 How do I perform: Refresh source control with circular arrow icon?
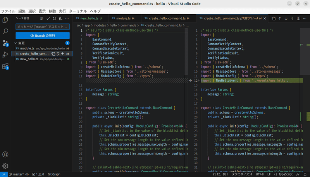point(54,18)
